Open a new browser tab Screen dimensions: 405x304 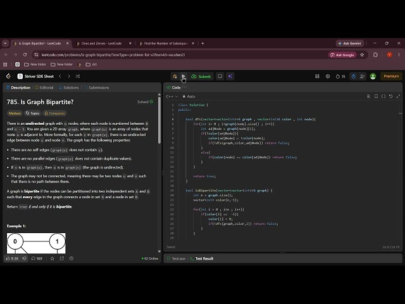(x=202, y=44)
